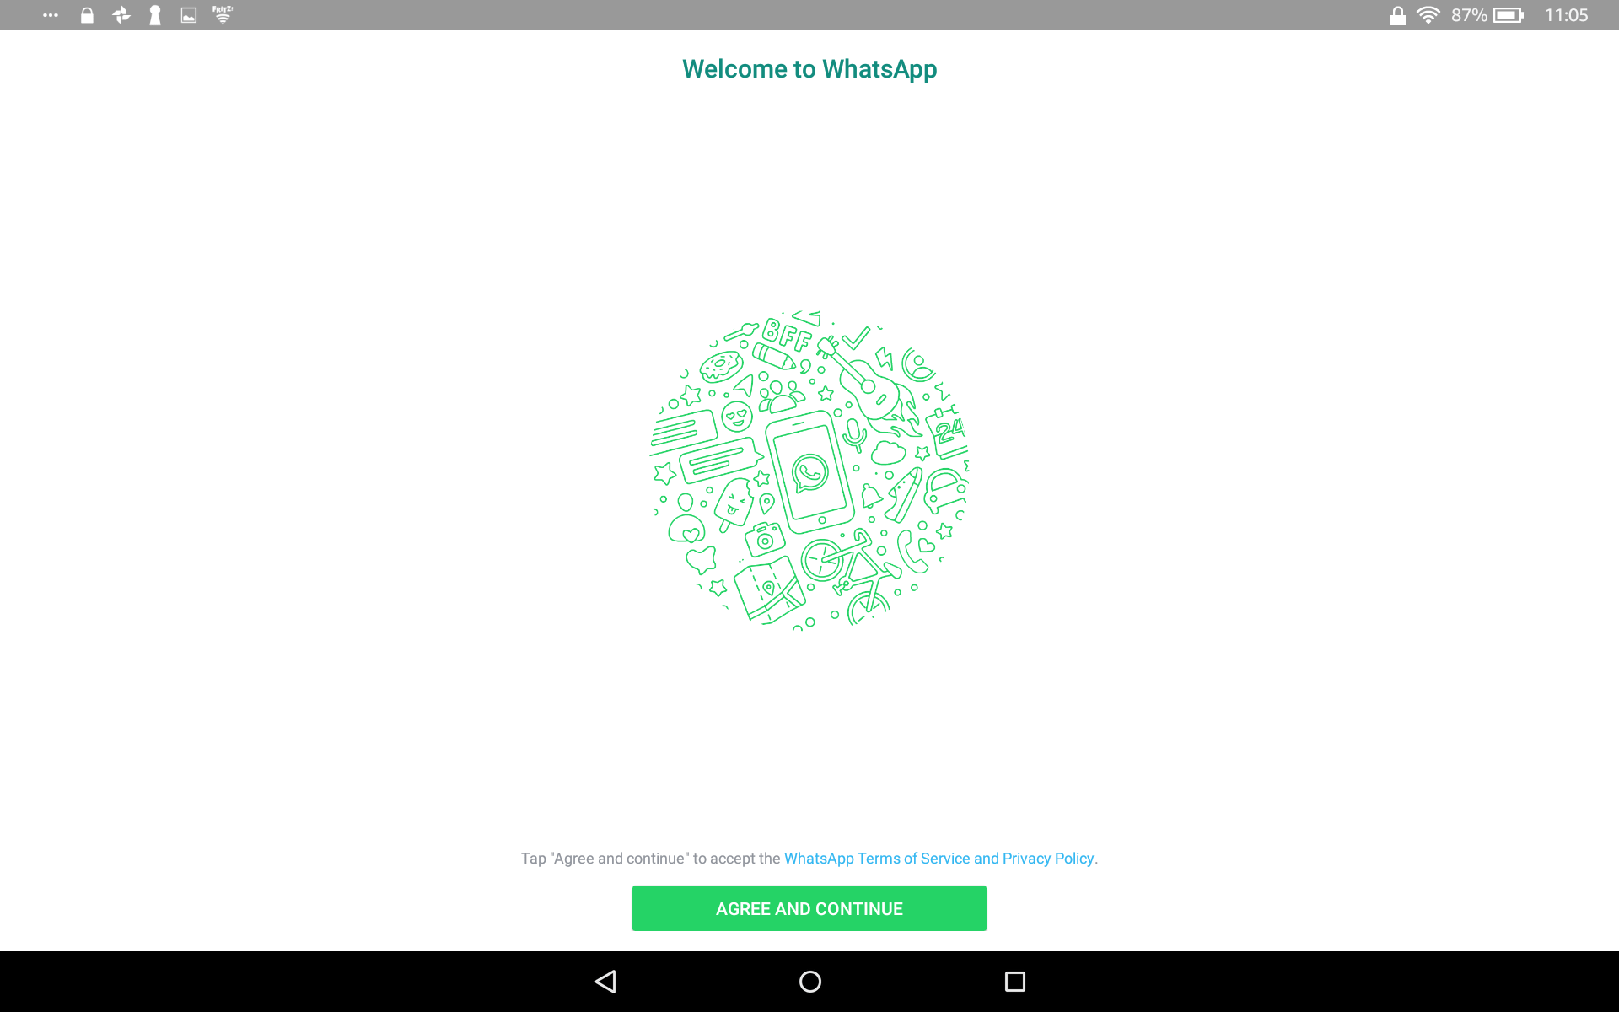Screen dimensions: 1619x1012
Task: Tap the left lock notification icon
Action: pyautogui.click(x=87, y=15)
